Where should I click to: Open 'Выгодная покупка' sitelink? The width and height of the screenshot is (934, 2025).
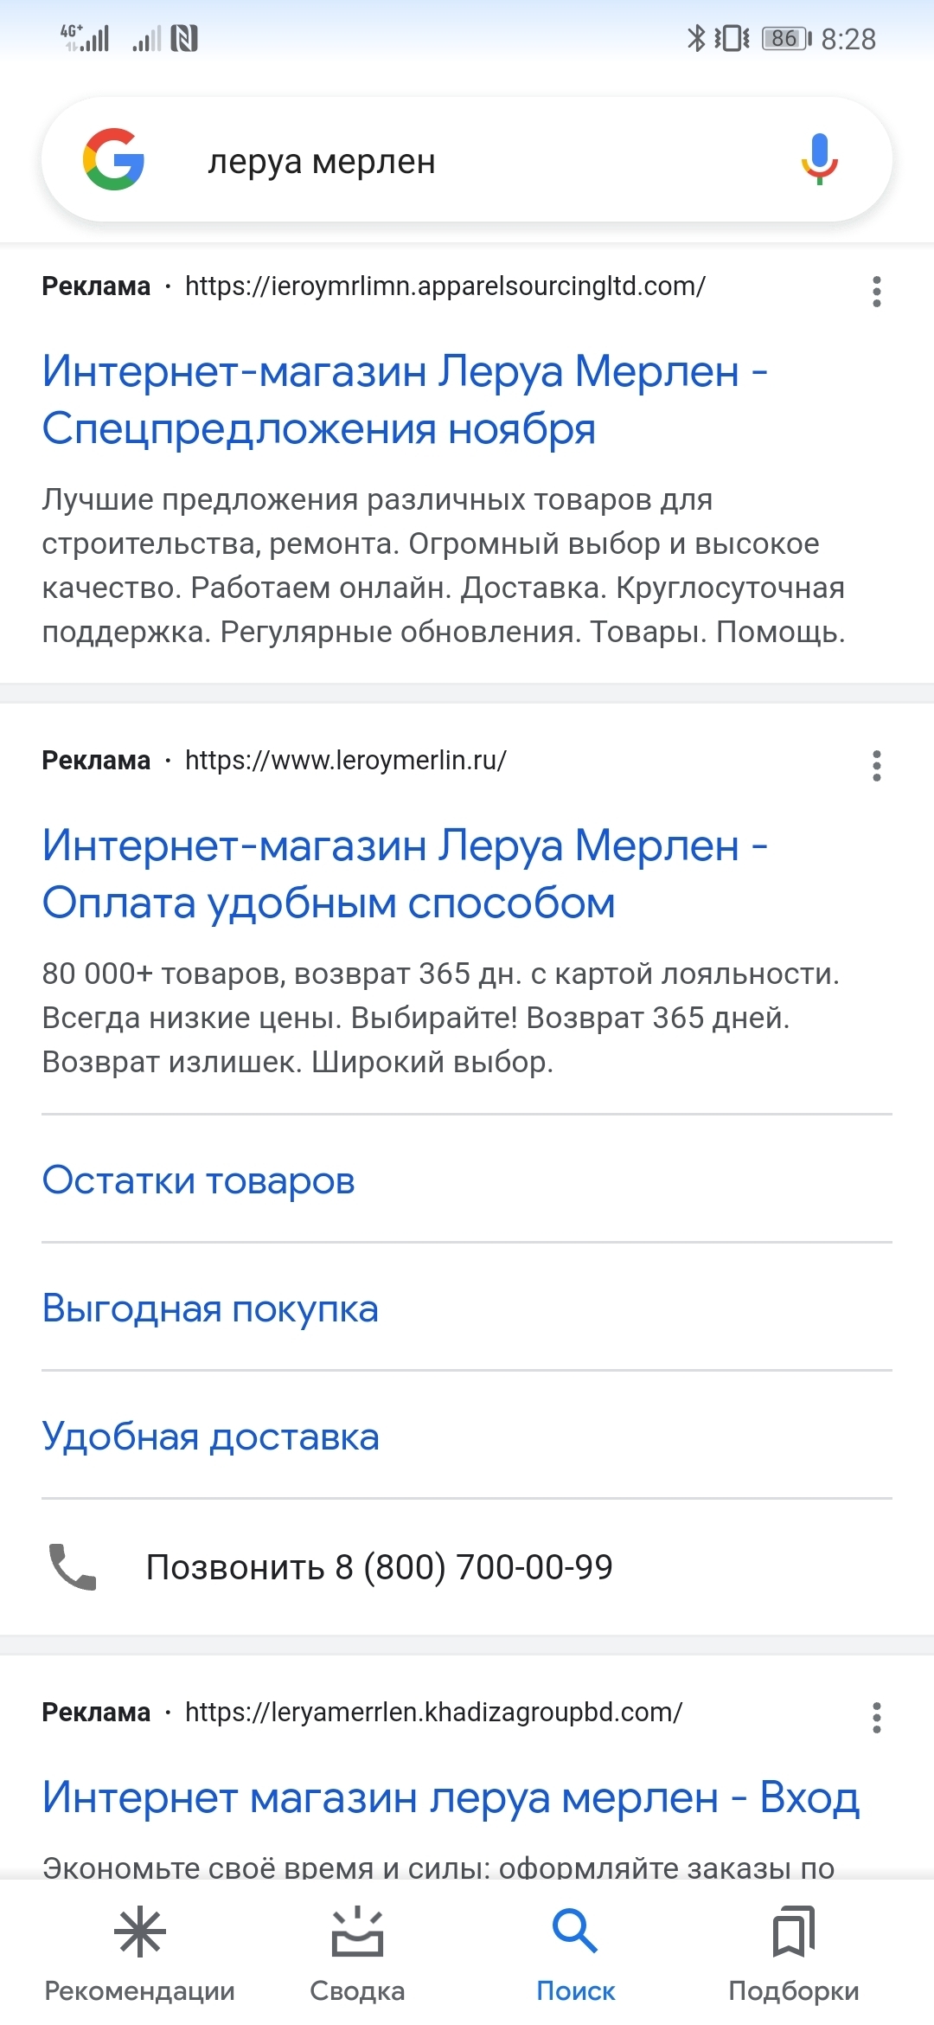click(210, 1308)
